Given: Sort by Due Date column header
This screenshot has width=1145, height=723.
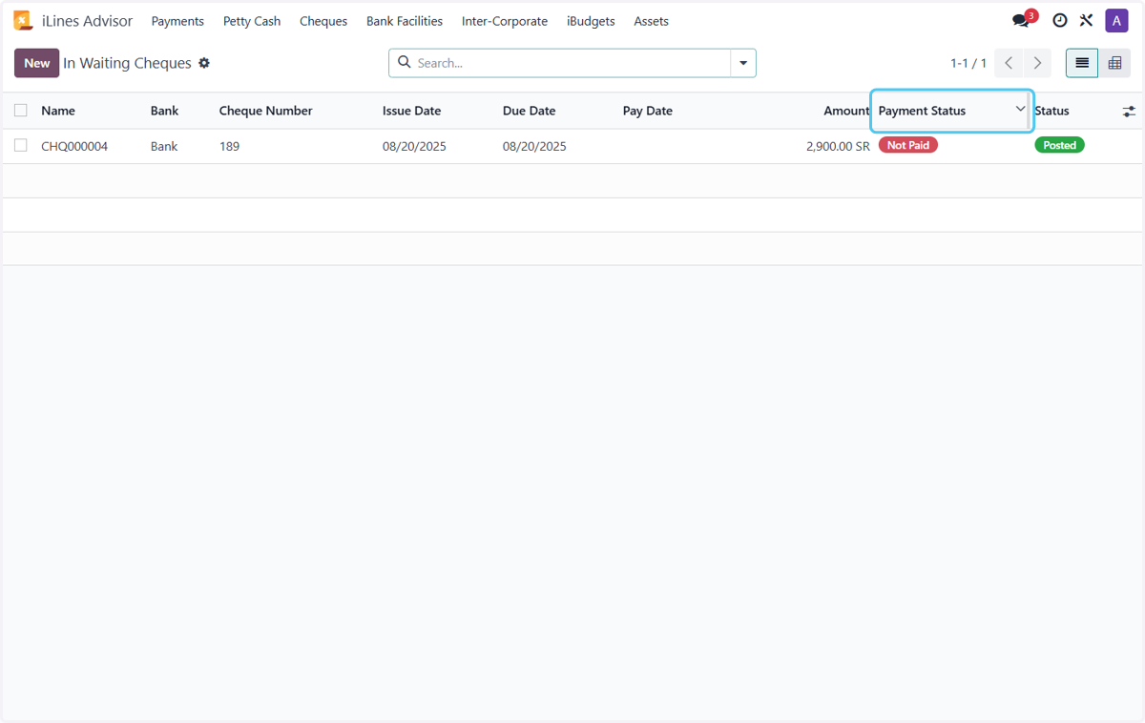Looking at the screenshot, I should (529, 111).
